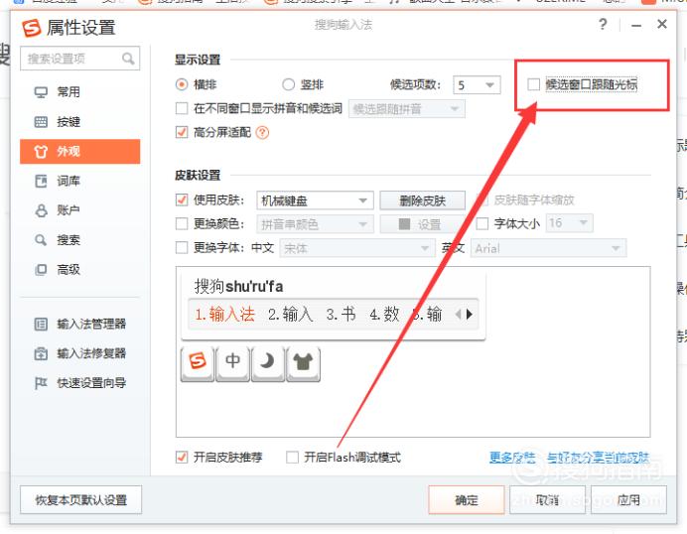Open the 高级 settings section
687x534 pixels.
[80, 269]
